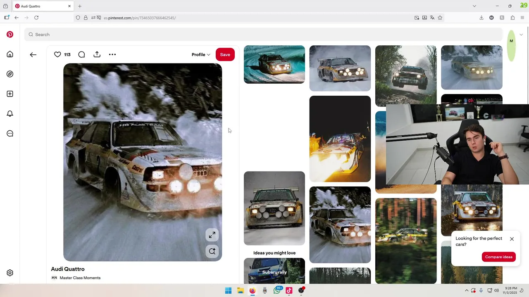The width and height of the screenshot is (529, 297).
Task: Click 'Ideas you might love' heading
Action: [274, 253]
